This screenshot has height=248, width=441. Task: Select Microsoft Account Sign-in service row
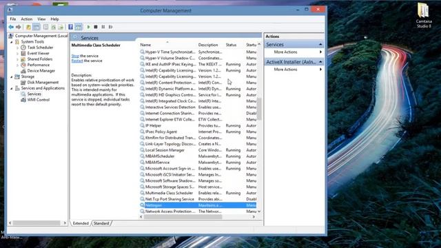click(198, 168)
